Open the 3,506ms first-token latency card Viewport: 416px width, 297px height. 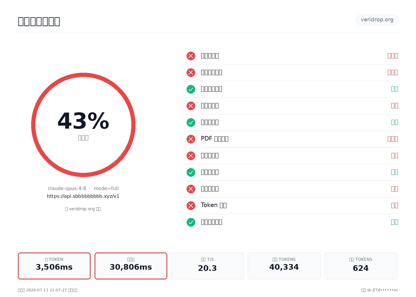click(x=54, y=266)
